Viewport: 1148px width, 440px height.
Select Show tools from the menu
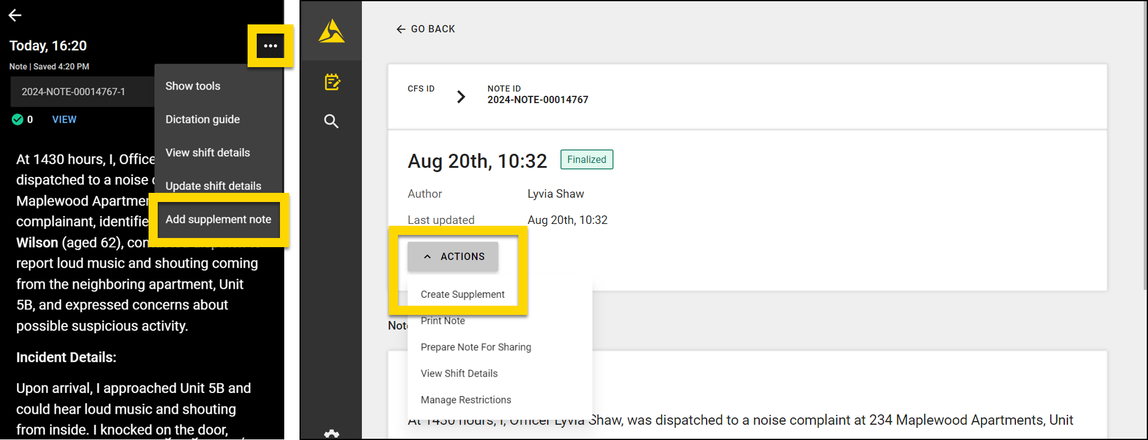point(193,86)
